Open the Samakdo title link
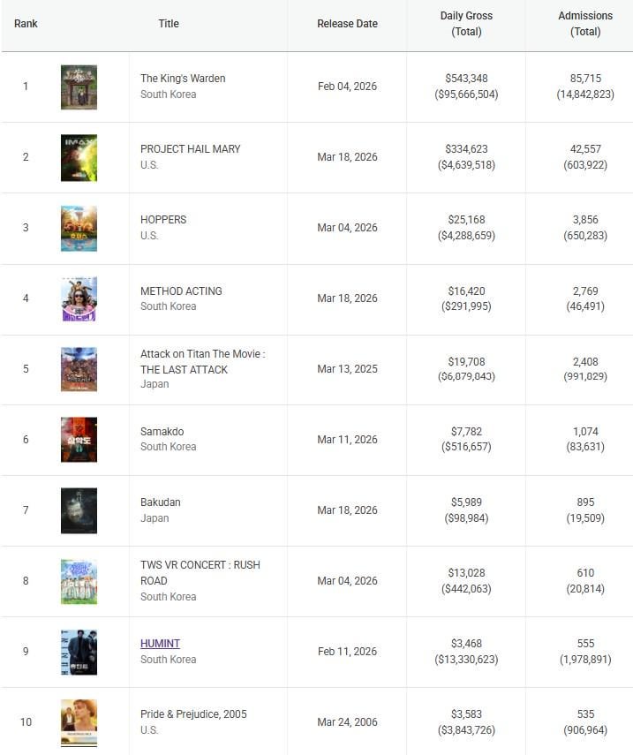This screenshot has height=755, width=633. point(162,432)
